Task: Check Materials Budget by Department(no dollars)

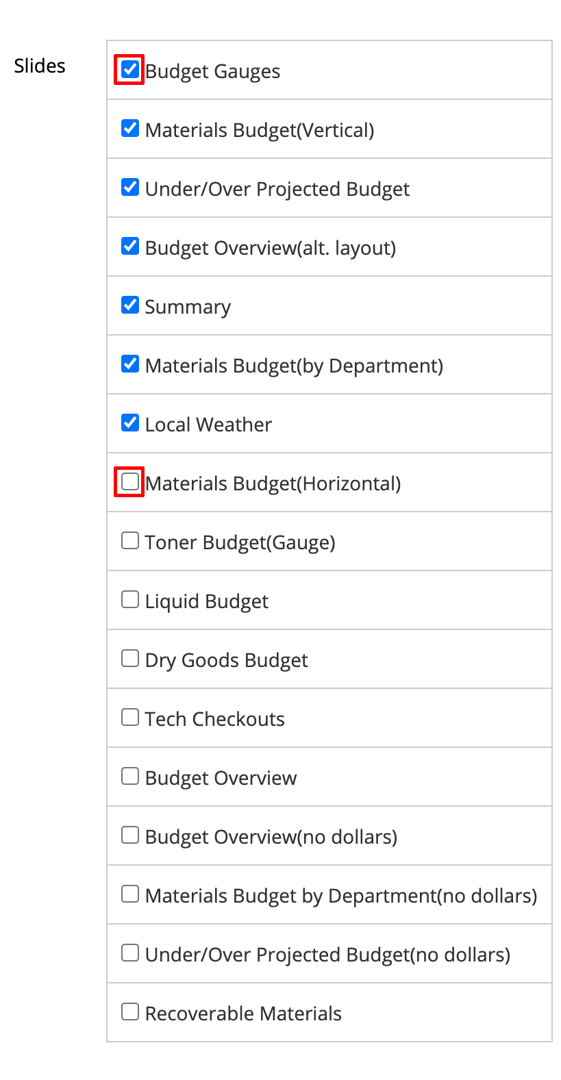Action: point(129,893)
